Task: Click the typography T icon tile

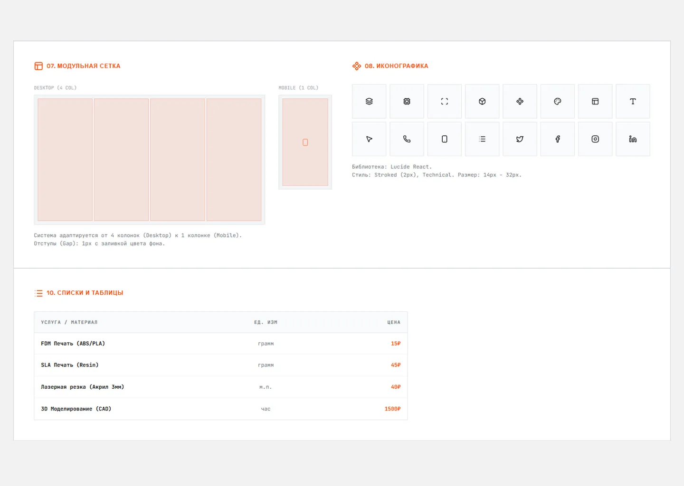Action: pos(633,102)
